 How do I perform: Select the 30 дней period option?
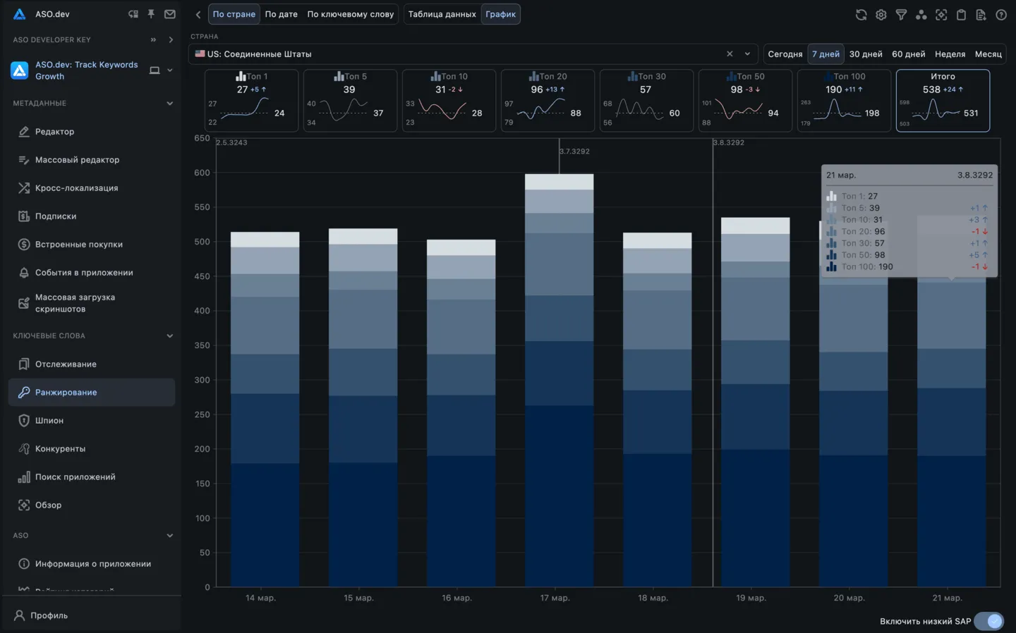point(866,54)
